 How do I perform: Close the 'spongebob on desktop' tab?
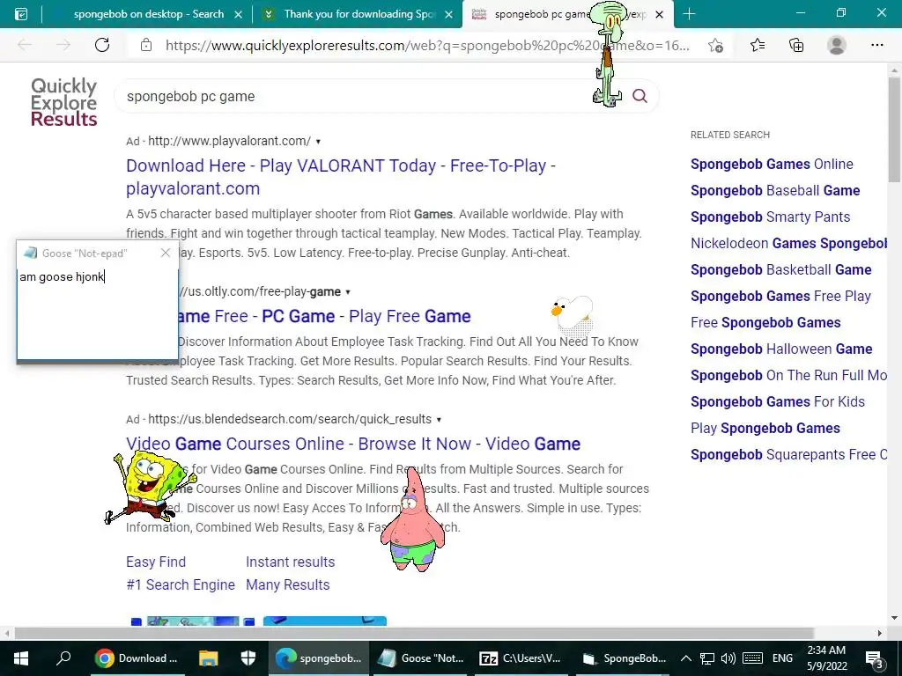click(238, 14)
